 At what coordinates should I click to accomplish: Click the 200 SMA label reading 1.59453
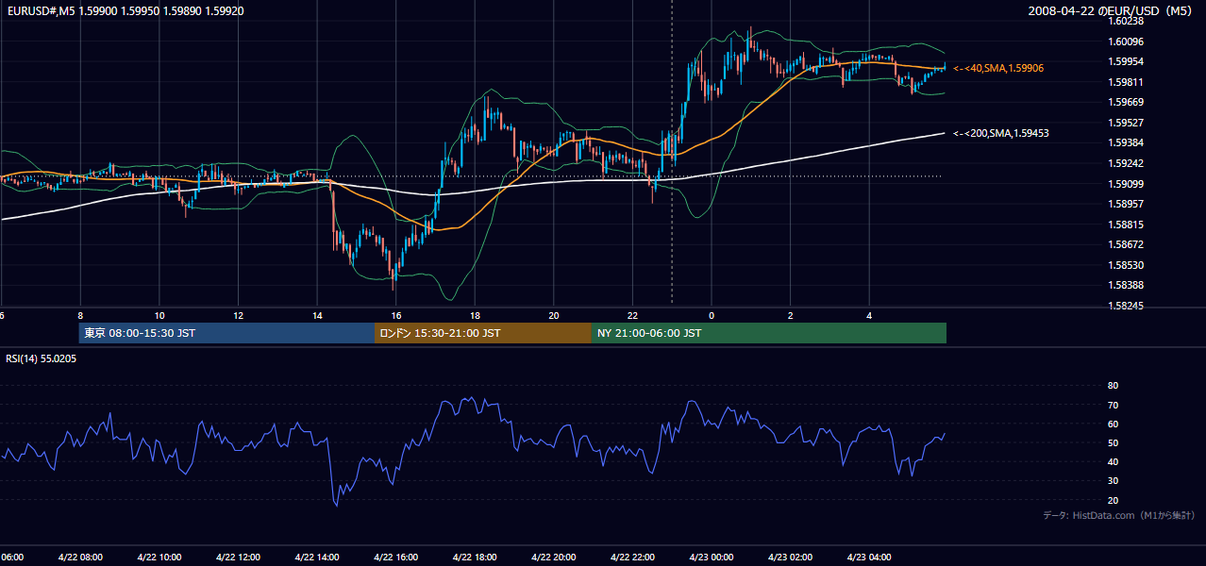click(x=1000, y=133)
